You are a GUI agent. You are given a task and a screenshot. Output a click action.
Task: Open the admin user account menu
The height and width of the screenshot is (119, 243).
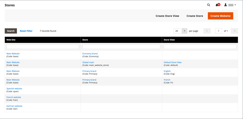[x=230, y=5]
